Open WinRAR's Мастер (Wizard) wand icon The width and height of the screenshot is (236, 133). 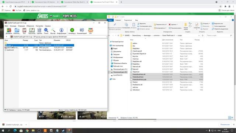(x=53, y=31)
